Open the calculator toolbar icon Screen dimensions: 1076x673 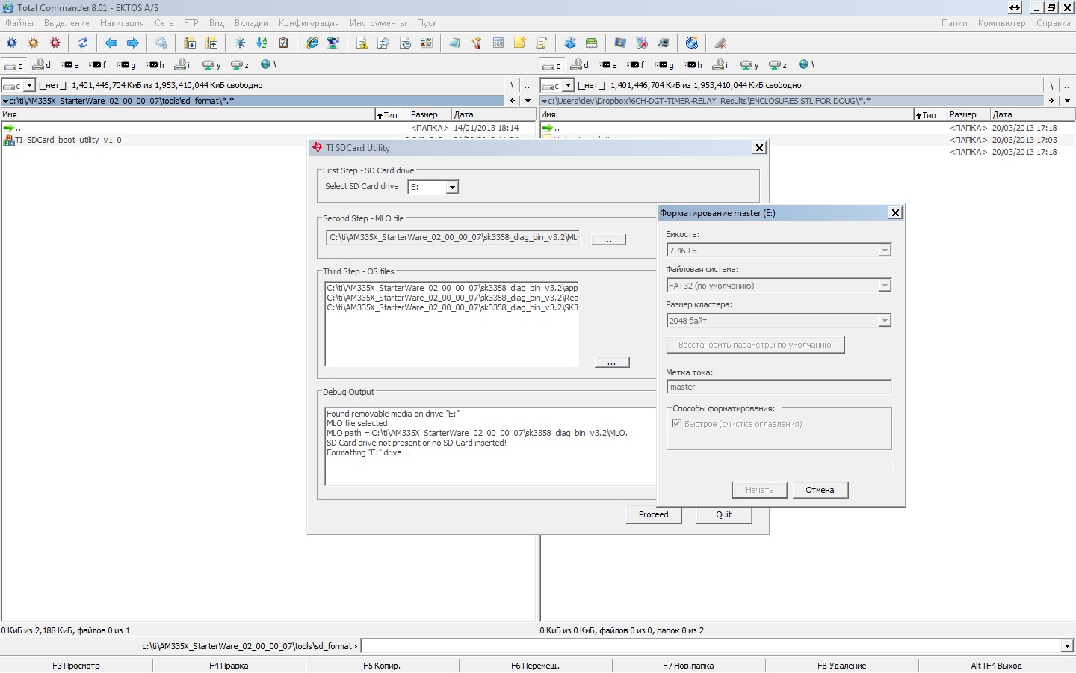(x=498, y=43)
